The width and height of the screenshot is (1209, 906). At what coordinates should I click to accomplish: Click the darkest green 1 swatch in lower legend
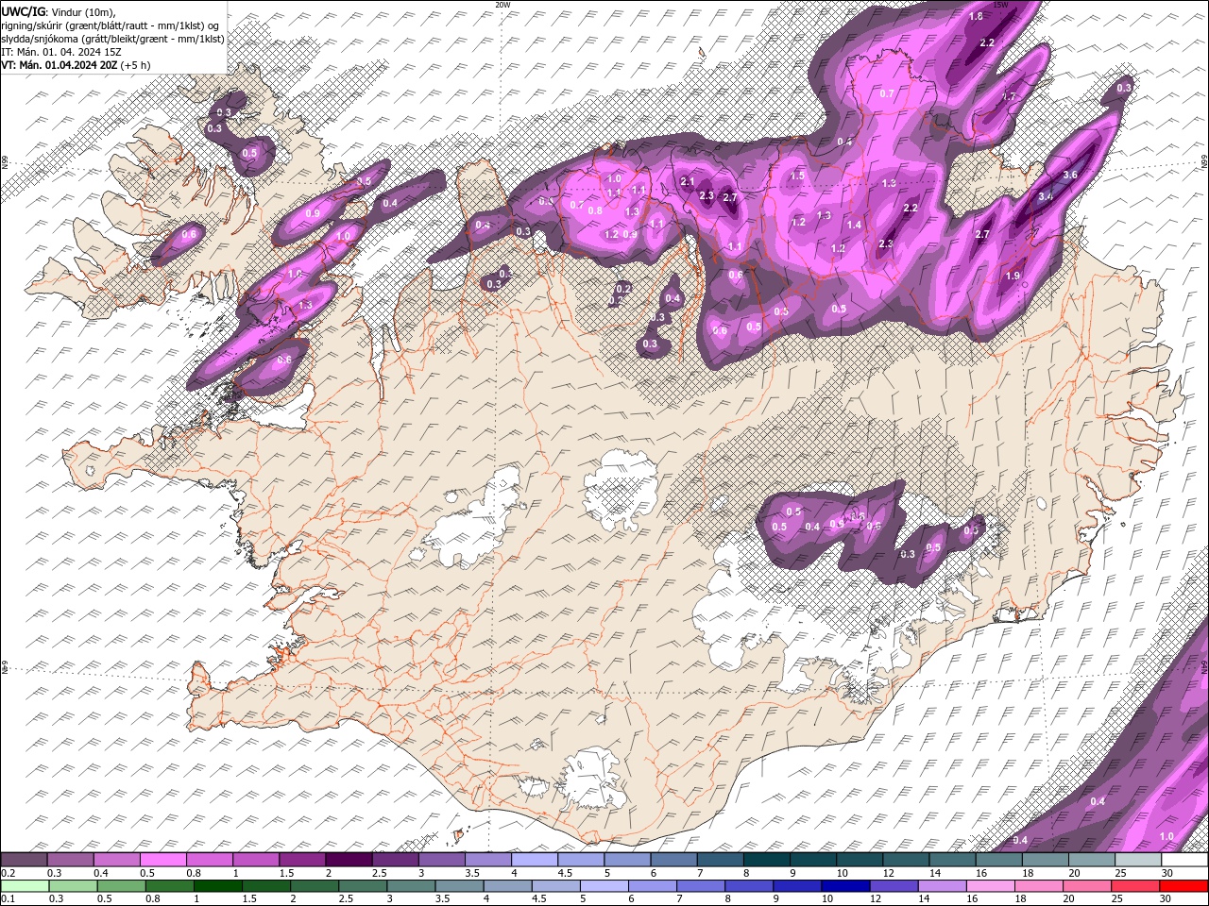219,886
